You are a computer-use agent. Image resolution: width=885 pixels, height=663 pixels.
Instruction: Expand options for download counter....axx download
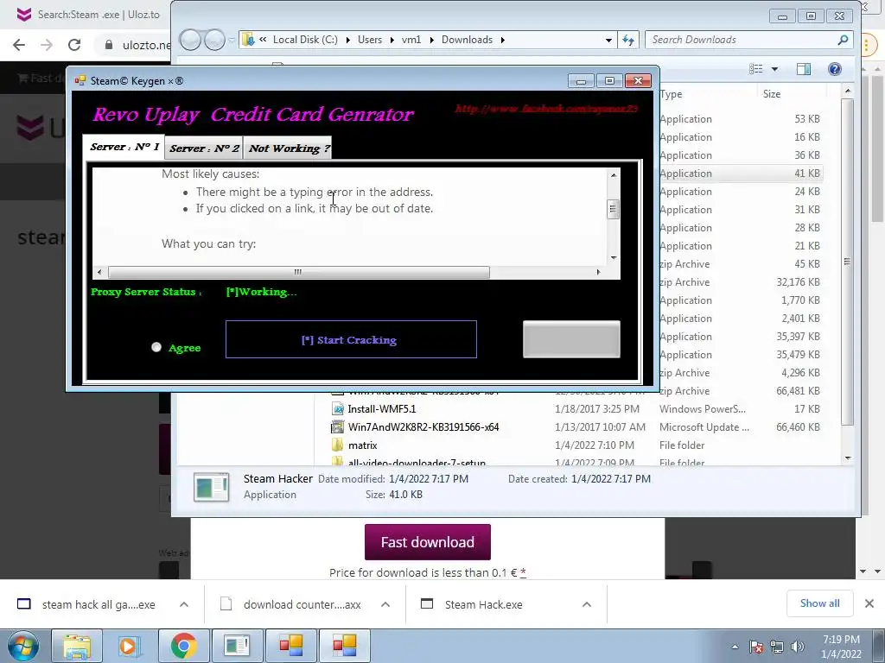(x=385, y=604)
